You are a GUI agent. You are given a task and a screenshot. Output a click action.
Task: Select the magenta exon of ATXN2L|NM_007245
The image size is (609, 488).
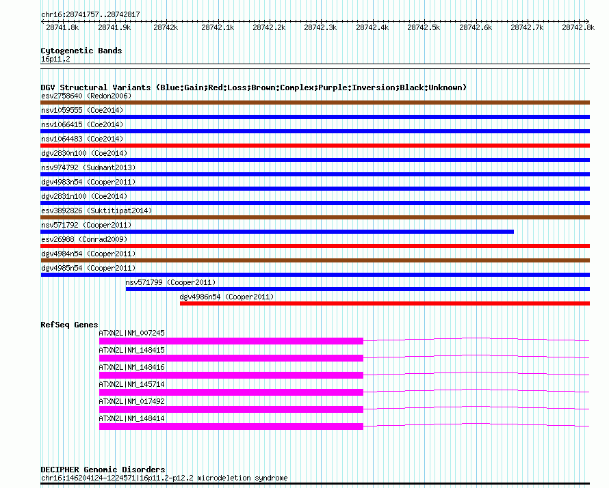tap(231, 341)
